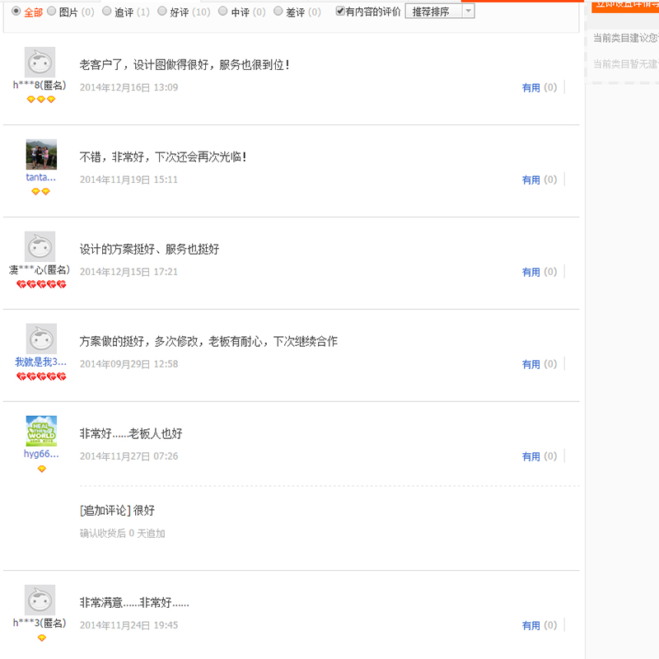659x659 pixels.
Task: Click yellow diamond rating under tanta...
Action: pos(40,192)
